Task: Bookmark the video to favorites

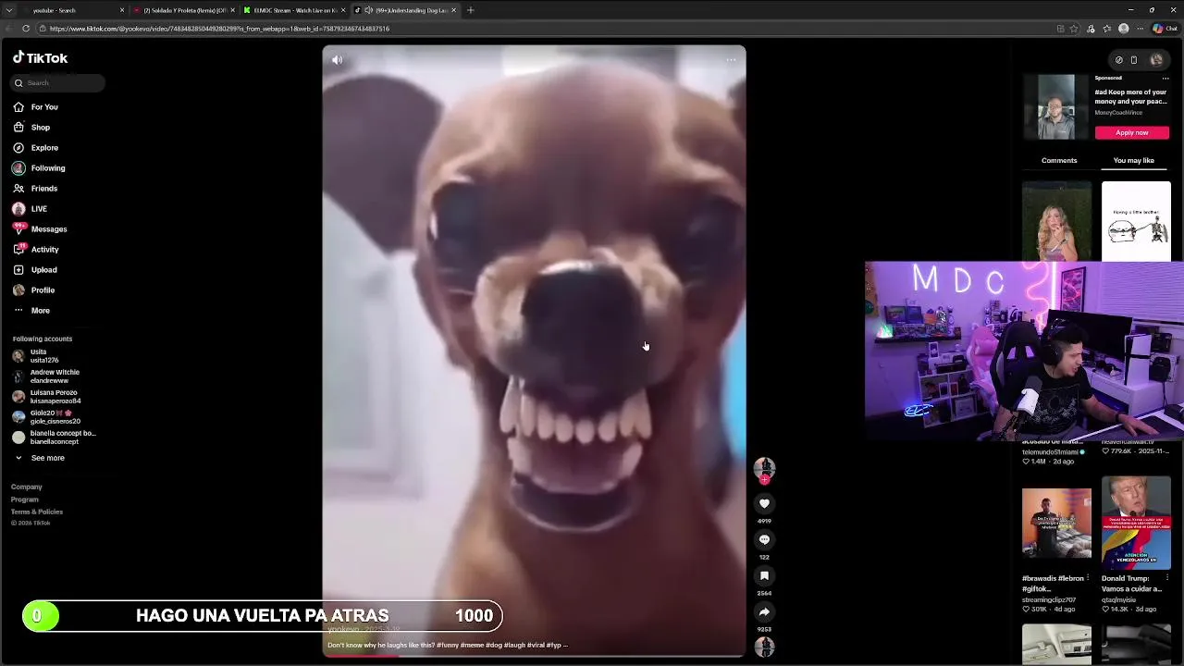Action: pyautogui.click(x=764, y=575)
